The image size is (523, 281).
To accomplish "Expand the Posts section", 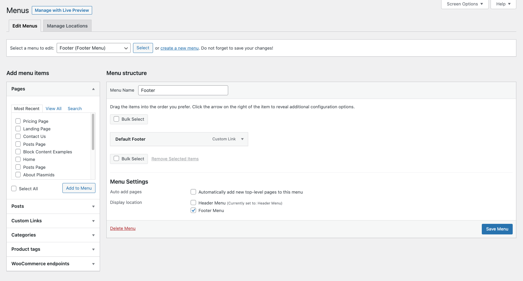I will 93,207.
